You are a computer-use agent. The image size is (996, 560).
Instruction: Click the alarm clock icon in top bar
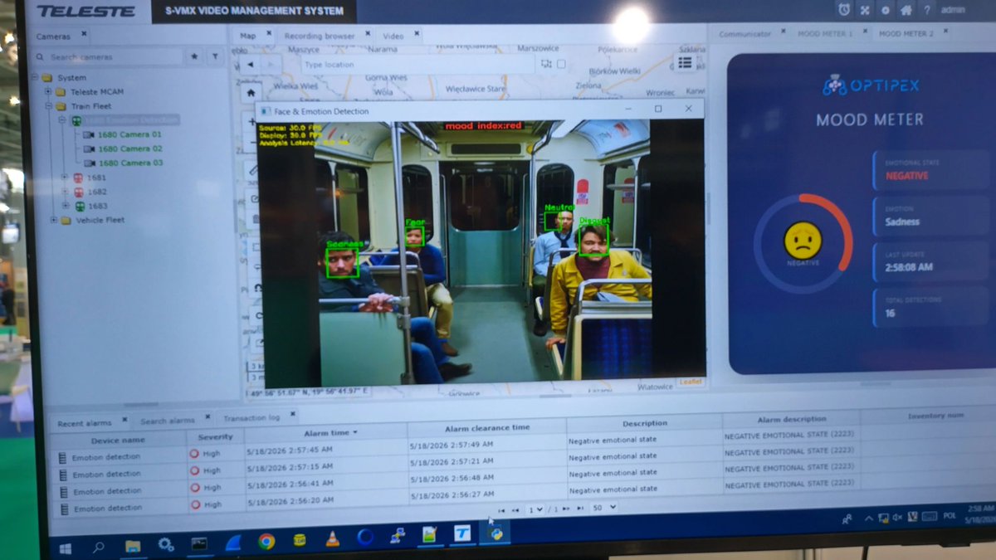[x=843, y=10]
